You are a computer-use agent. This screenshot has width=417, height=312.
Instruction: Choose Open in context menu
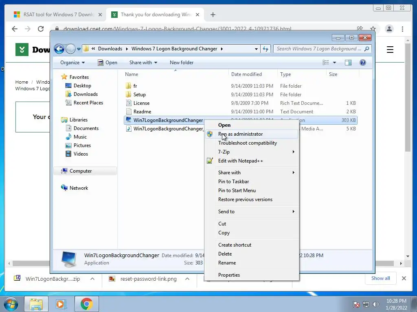tap(252, 125)
